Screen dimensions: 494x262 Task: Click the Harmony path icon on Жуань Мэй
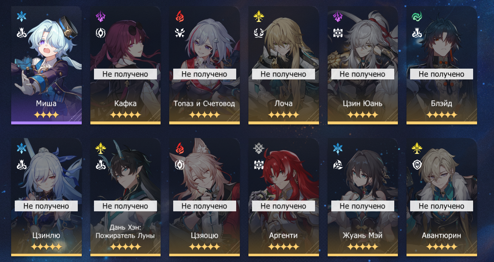point(338,165)
